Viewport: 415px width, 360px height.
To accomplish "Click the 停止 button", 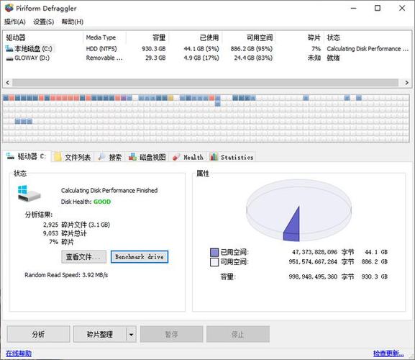I will pyautogui.click(x=238, y=334).
